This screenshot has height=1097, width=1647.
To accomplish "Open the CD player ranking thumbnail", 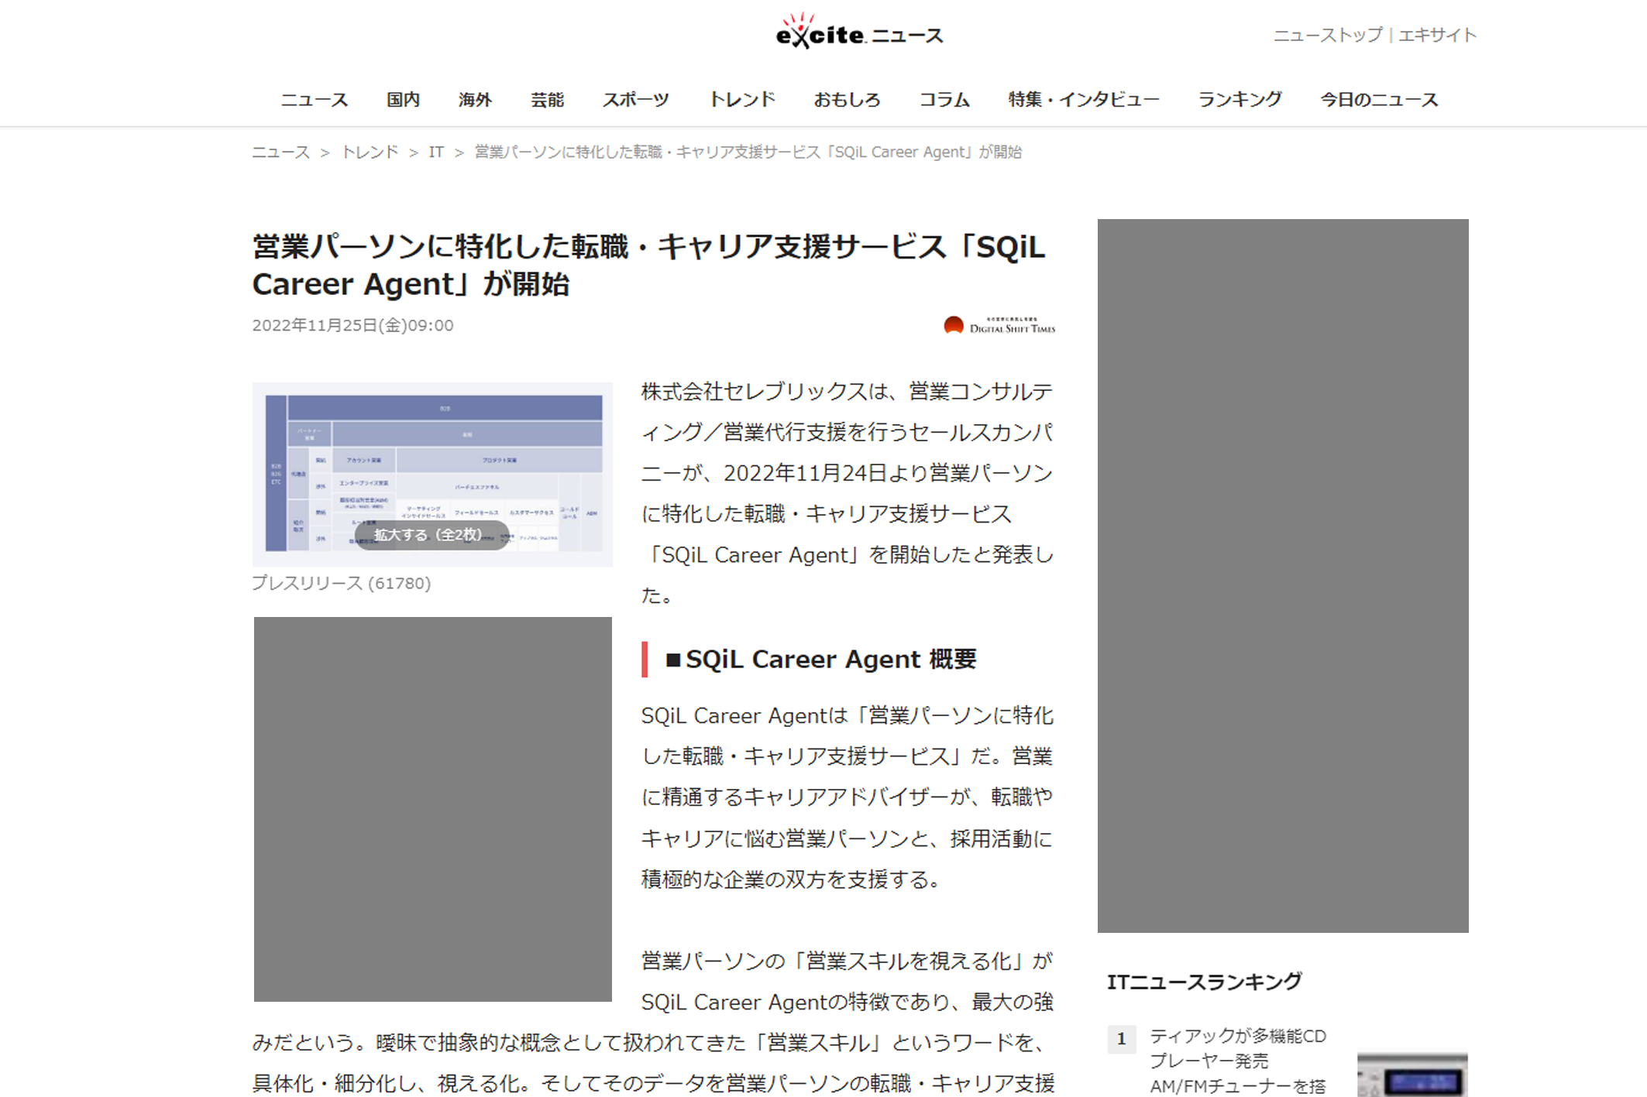I will (1412, 1075).
